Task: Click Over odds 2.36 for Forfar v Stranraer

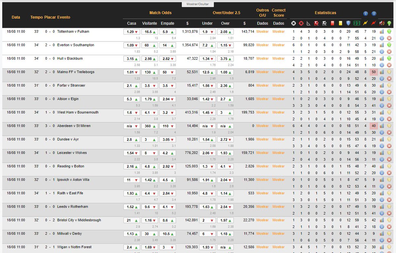Action: pos(225,86)
